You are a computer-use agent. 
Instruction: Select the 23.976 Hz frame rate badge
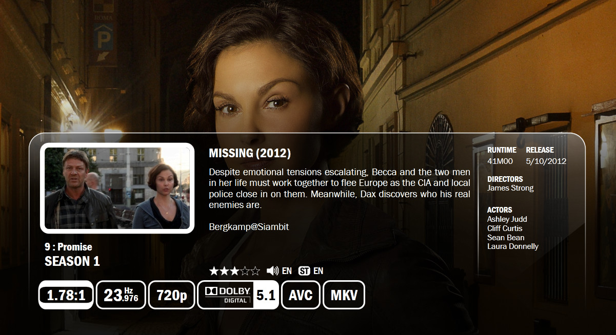(x=121, y=295)
